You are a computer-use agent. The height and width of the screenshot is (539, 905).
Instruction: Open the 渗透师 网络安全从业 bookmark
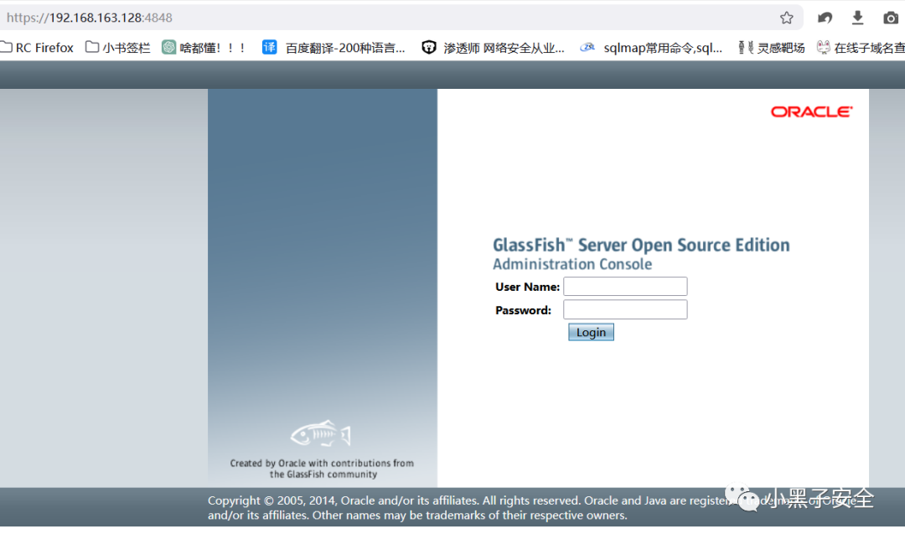[493, 47]
